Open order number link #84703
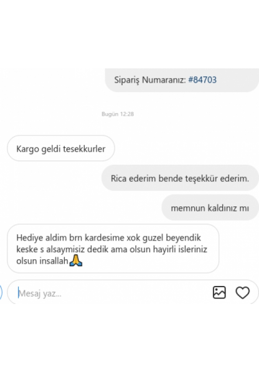The width and height of the screenshot is (259, 373). click(x=202, y=80)
